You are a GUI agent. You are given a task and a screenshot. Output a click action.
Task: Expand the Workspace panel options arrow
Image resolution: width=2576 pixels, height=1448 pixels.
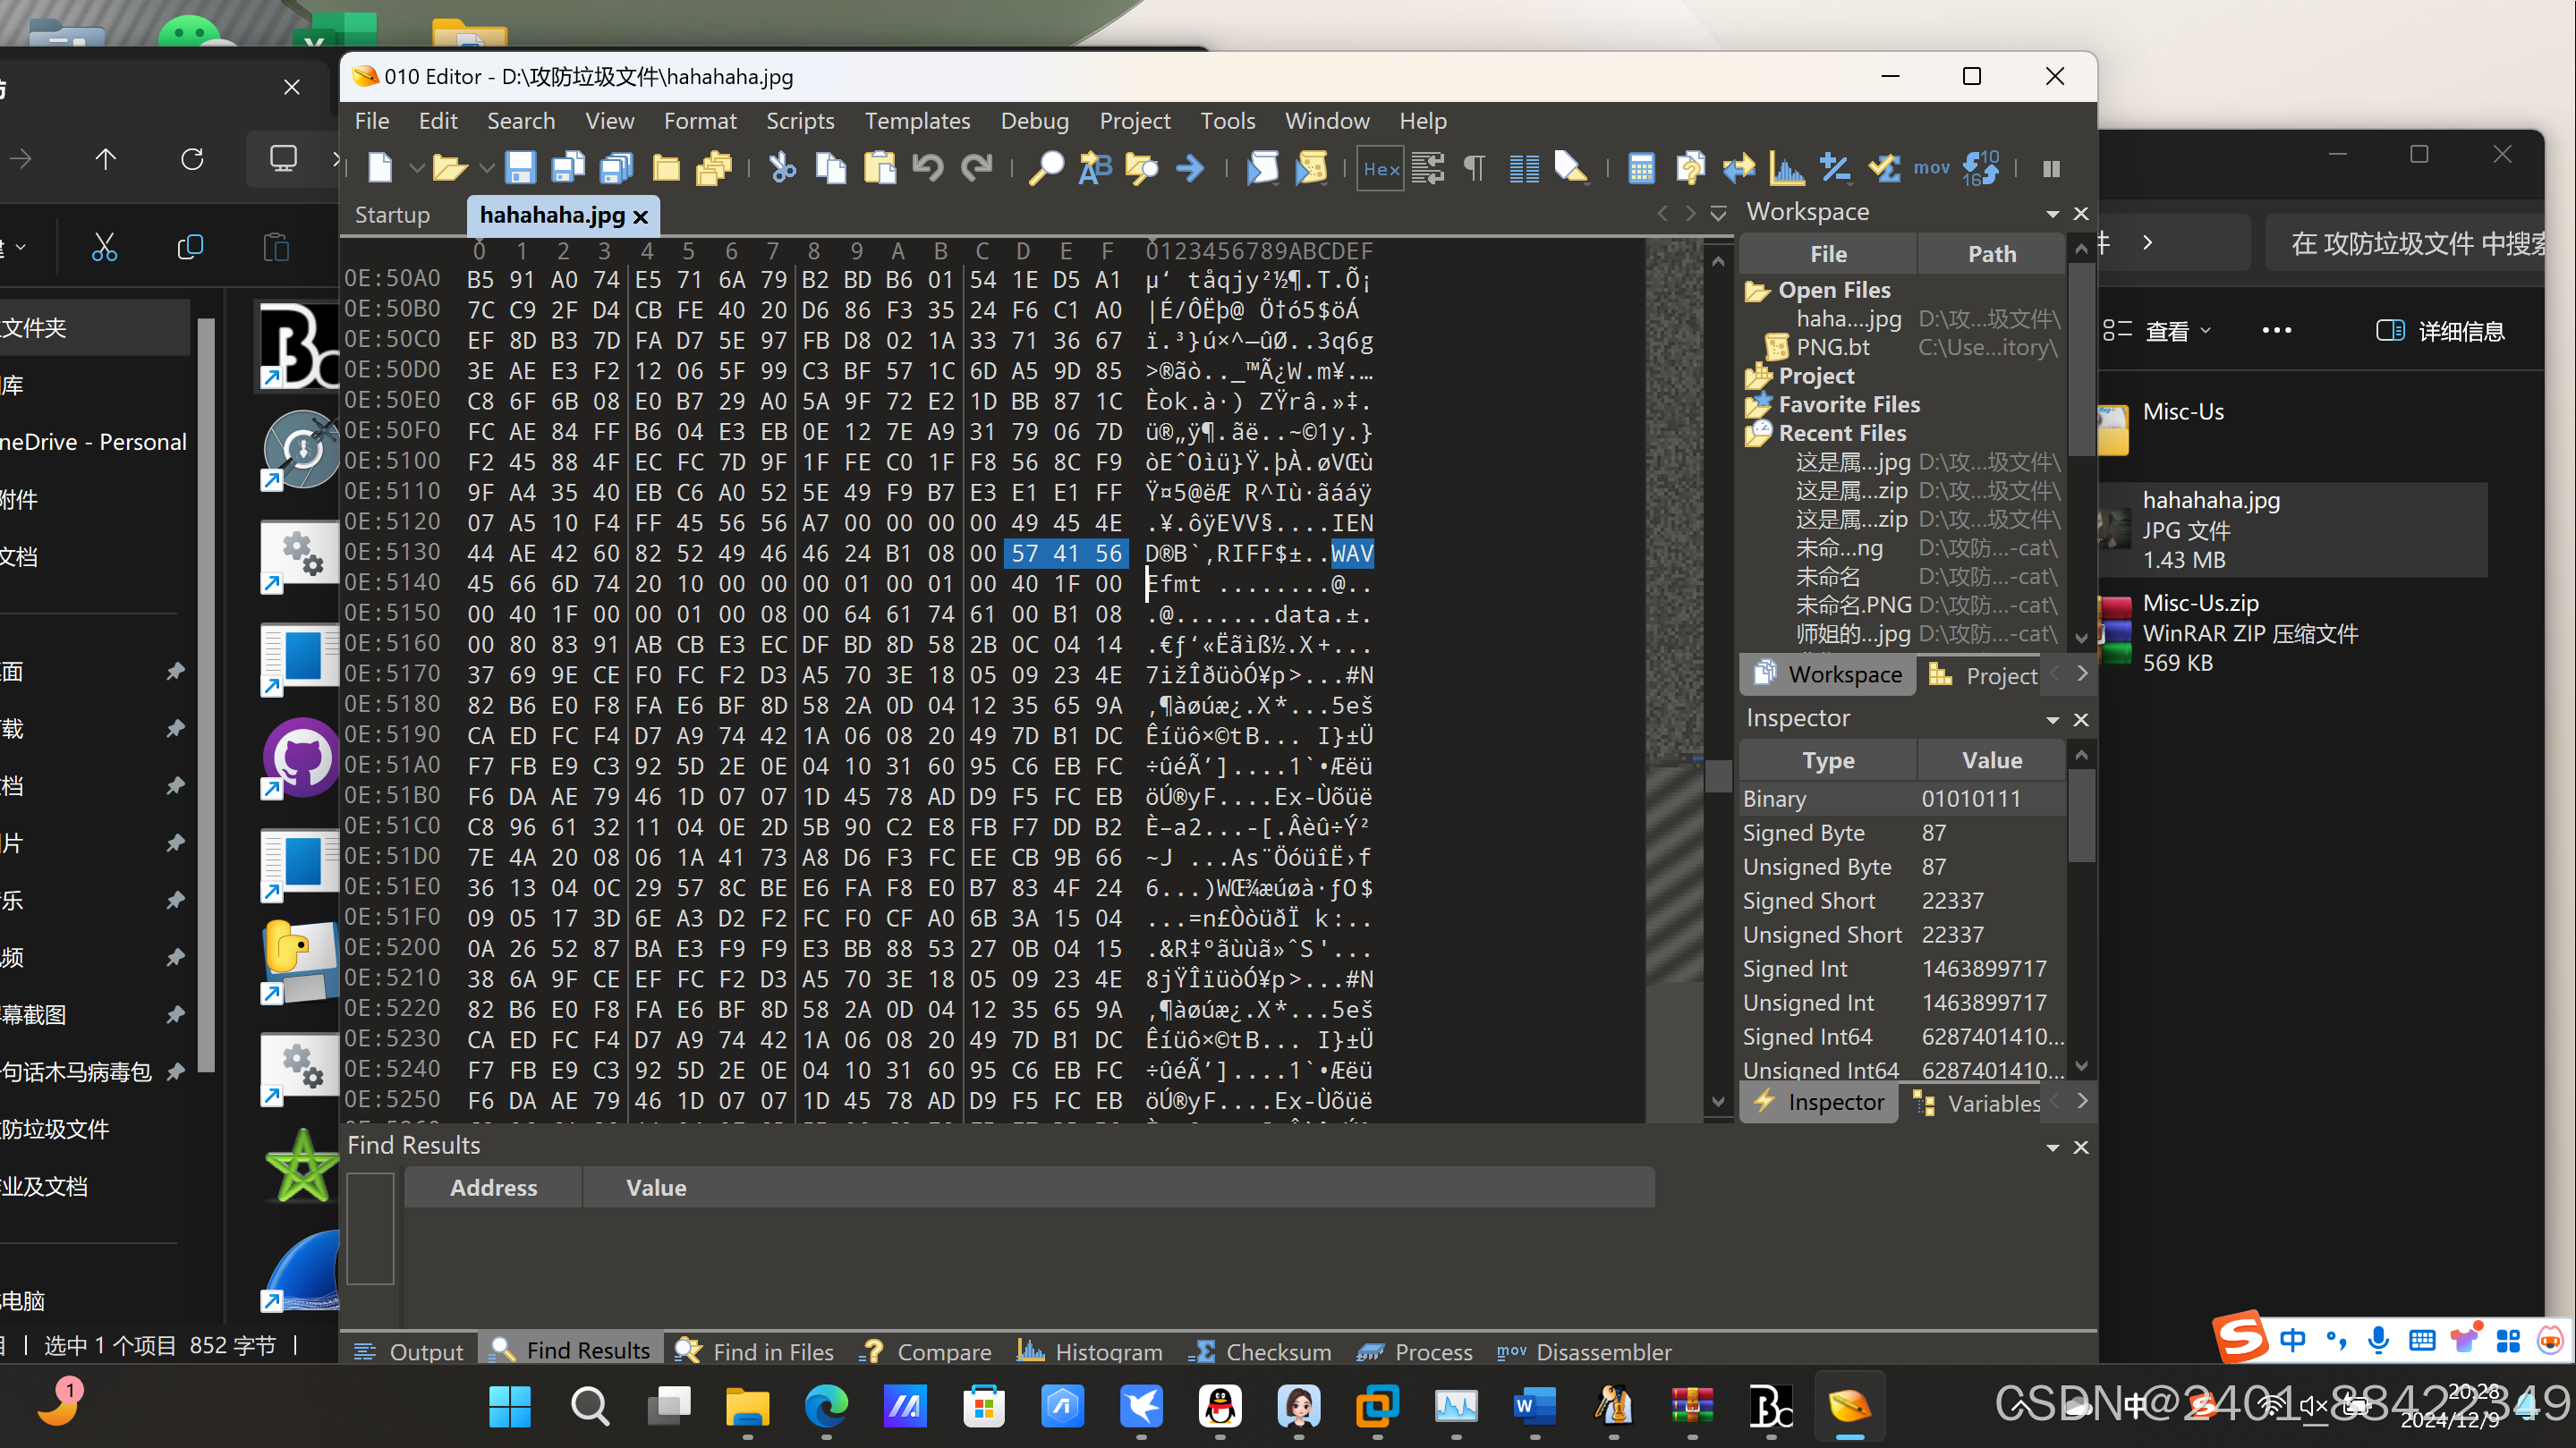[2052, 214]
